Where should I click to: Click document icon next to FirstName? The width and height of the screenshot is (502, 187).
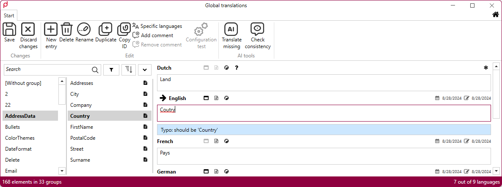coord(146,127)
